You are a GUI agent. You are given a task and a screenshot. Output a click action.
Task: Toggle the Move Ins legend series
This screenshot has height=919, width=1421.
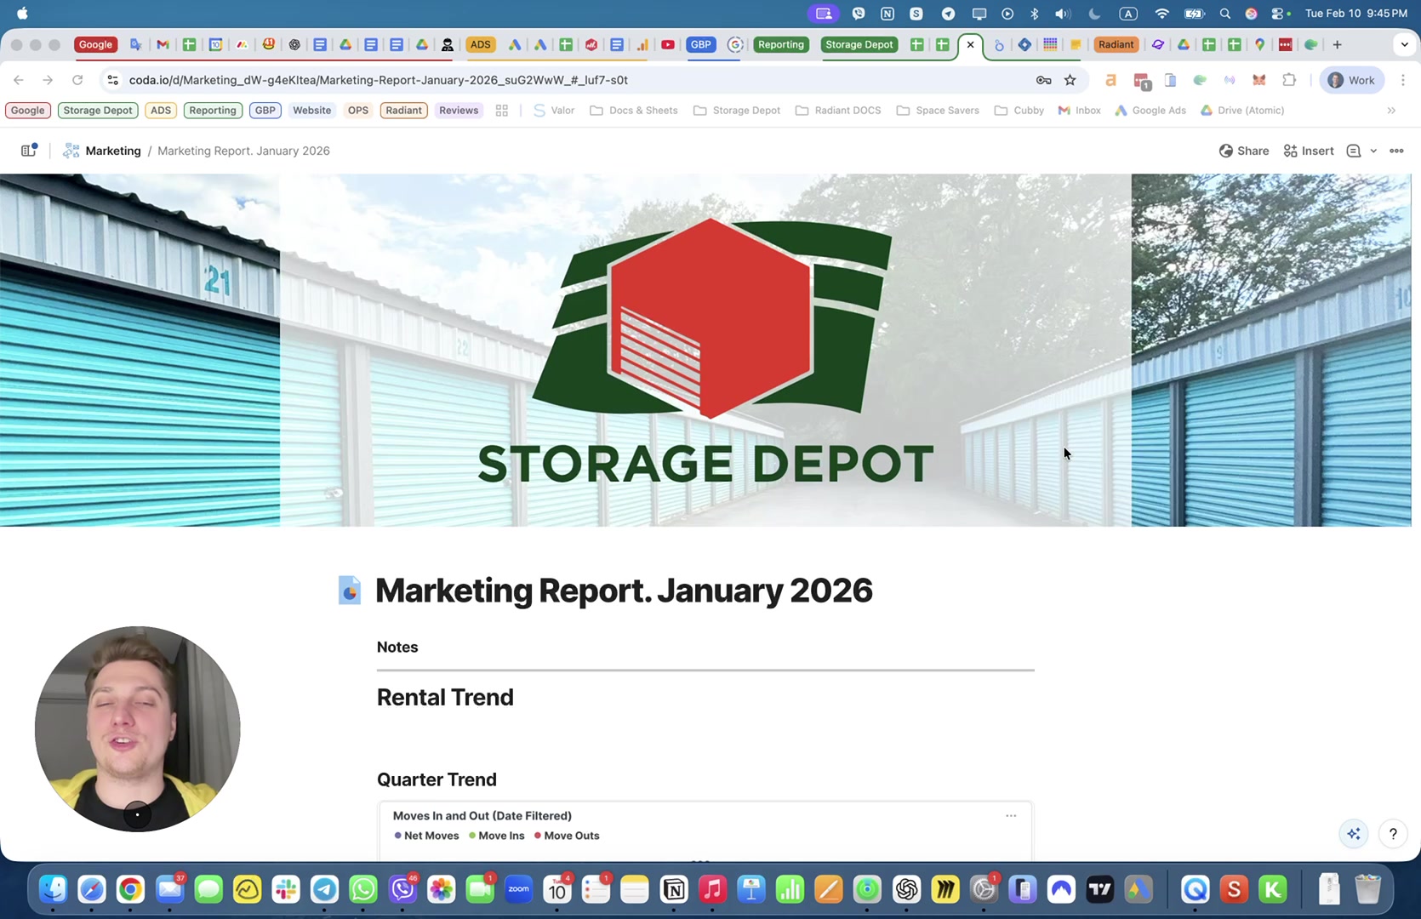pos(497,836)
